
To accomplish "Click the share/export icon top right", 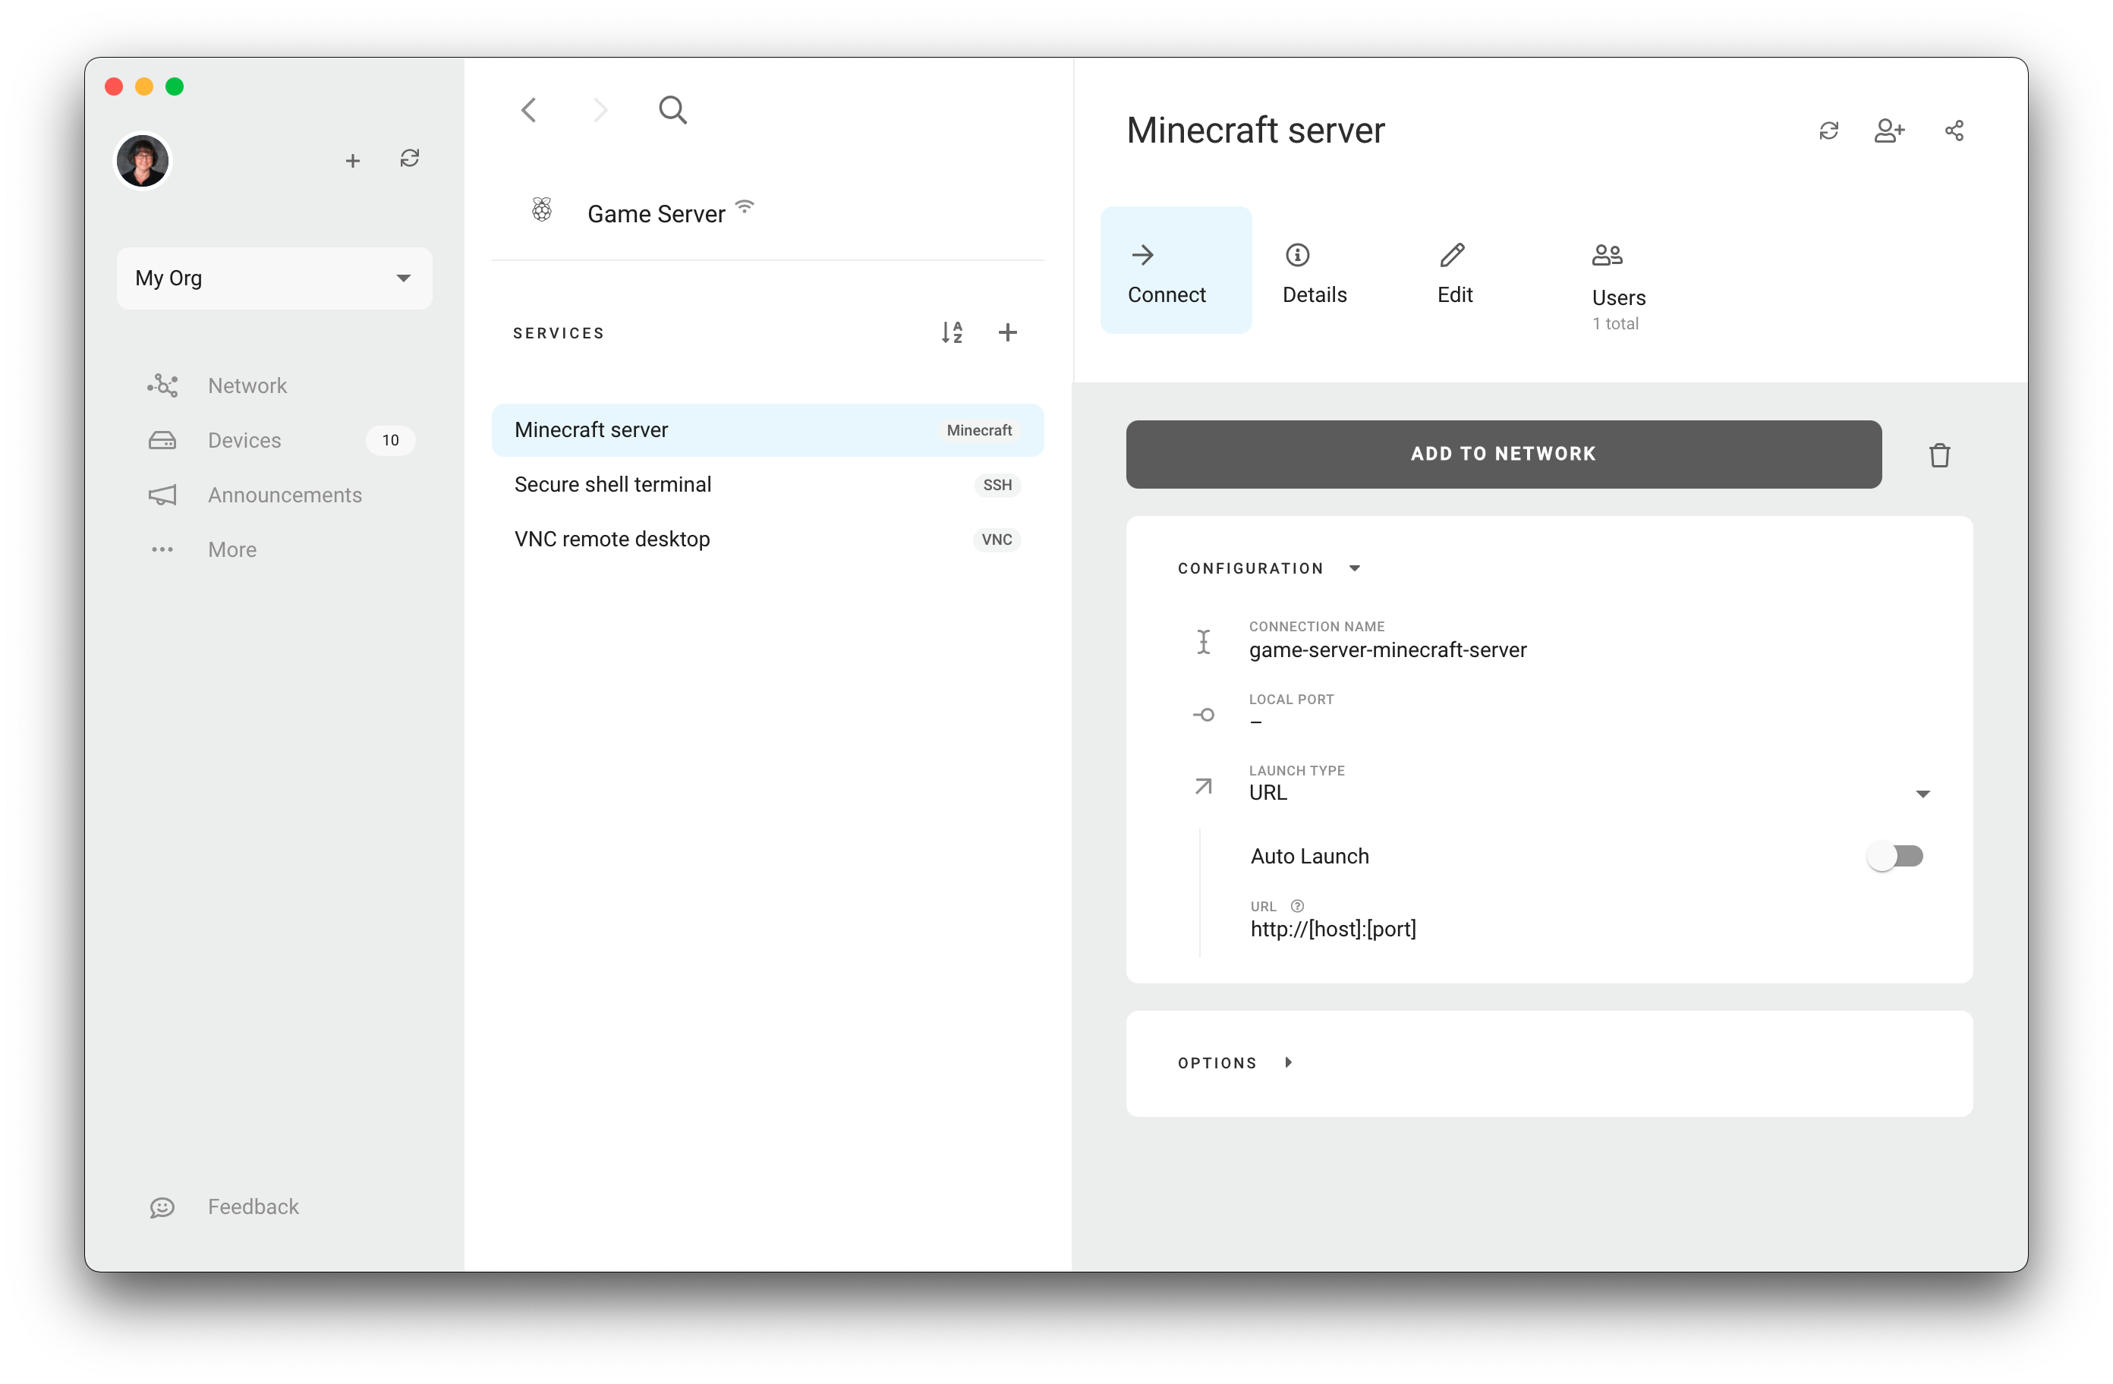I will click(1955, 131).
